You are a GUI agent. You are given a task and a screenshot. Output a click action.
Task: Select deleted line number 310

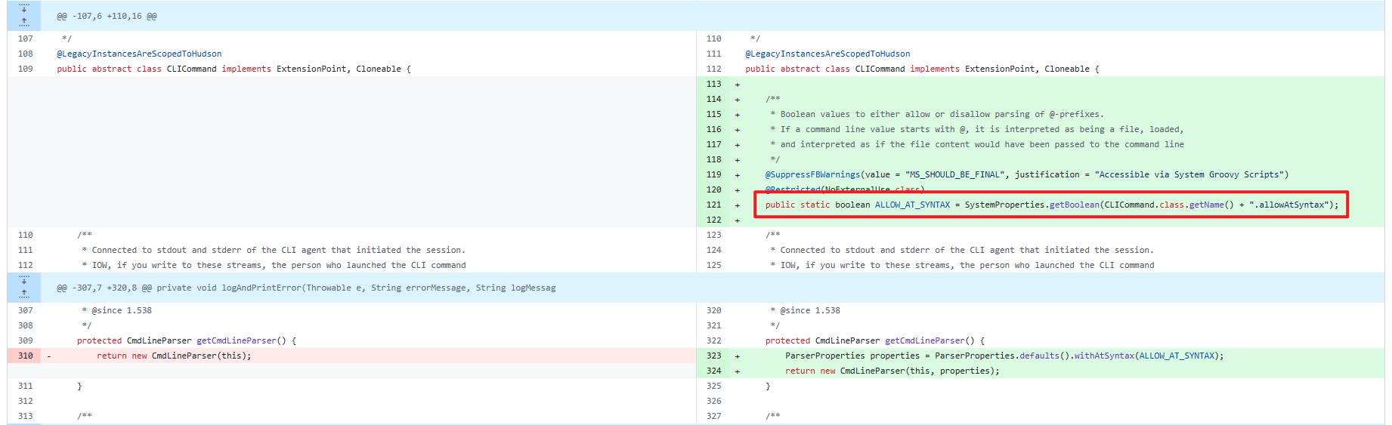pos(26,356)
